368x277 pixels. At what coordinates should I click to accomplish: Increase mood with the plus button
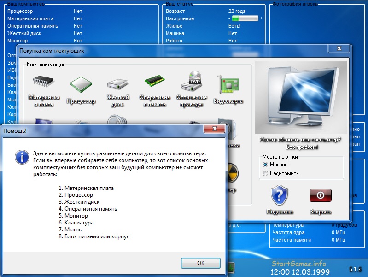[x=261, y=18]
